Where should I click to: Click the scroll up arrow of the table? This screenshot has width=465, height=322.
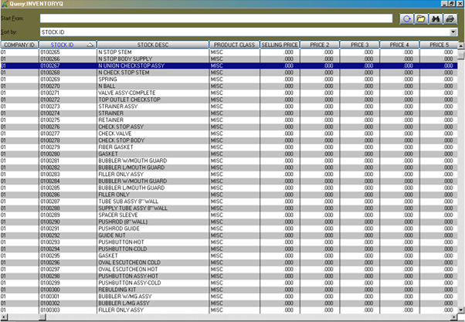(460, 46)
